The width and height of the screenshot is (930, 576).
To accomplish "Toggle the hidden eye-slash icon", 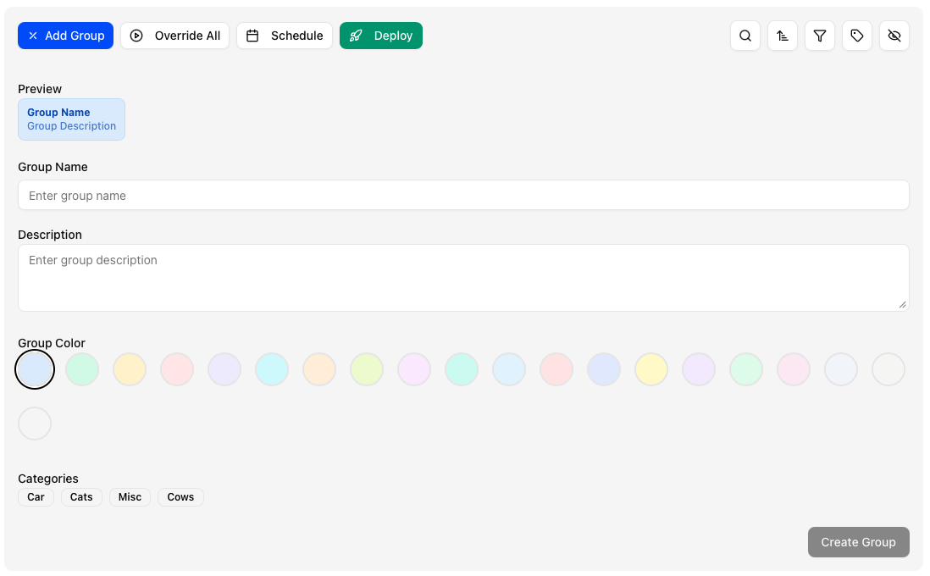I will pyautogui.click(x=894, y=36).
